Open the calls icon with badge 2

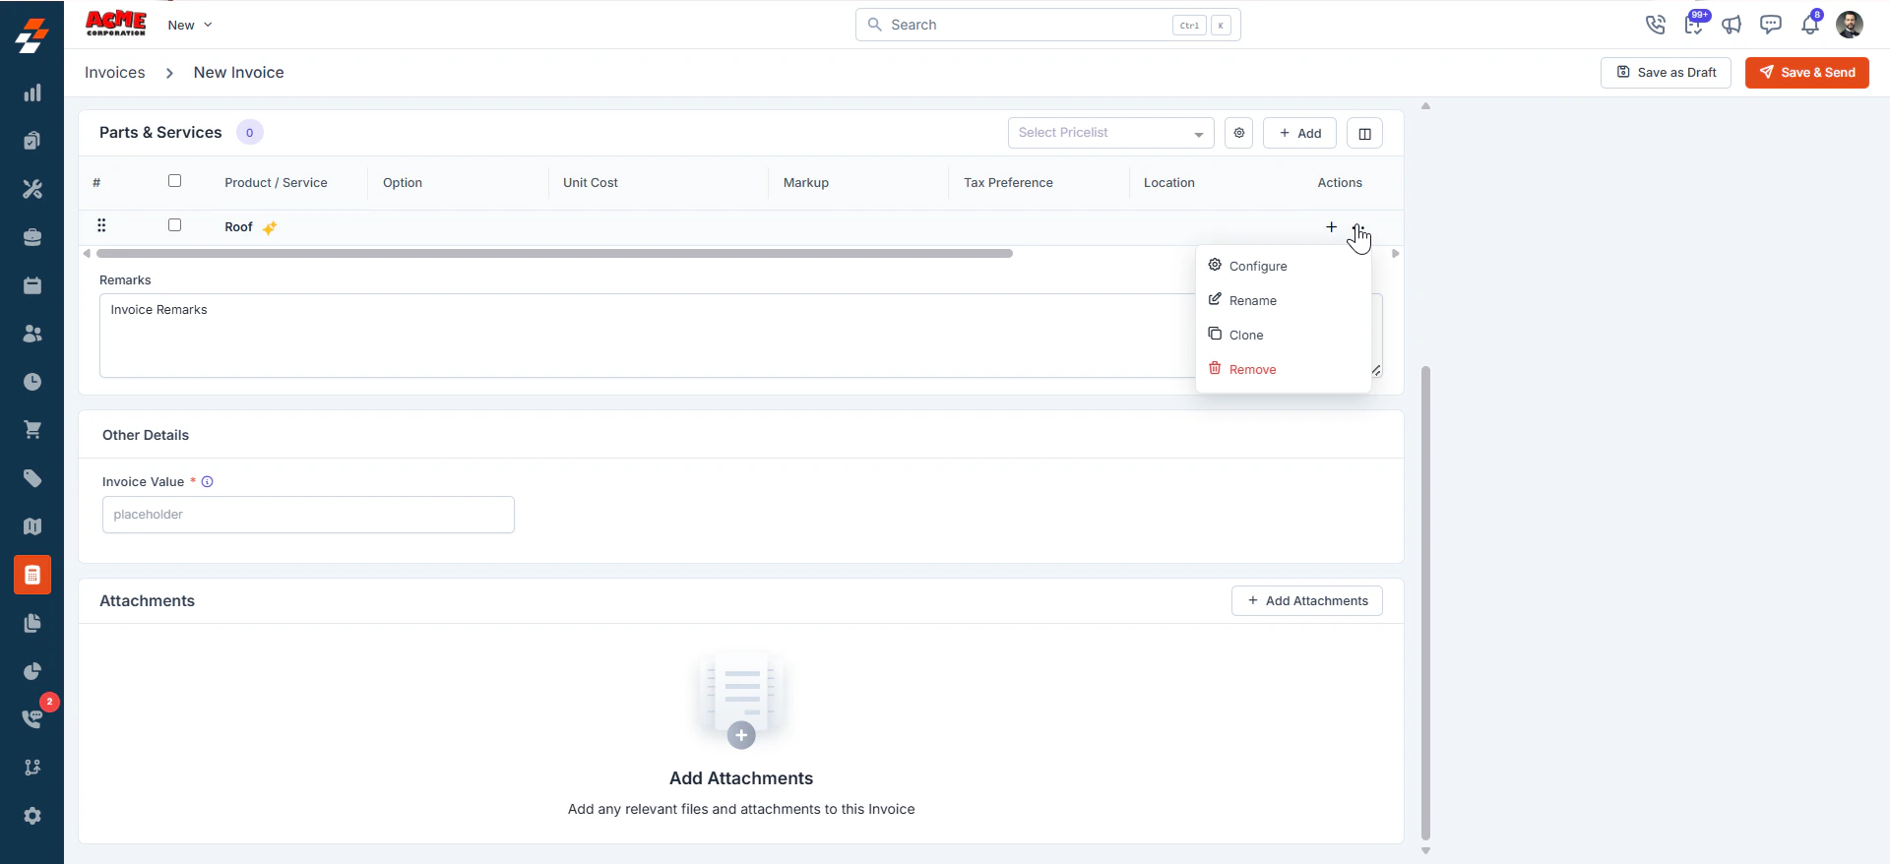click(x=32, y=718)
